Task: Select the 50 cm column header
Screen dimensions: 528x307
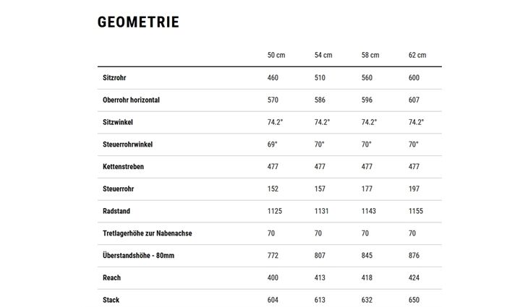Action: 276,55
